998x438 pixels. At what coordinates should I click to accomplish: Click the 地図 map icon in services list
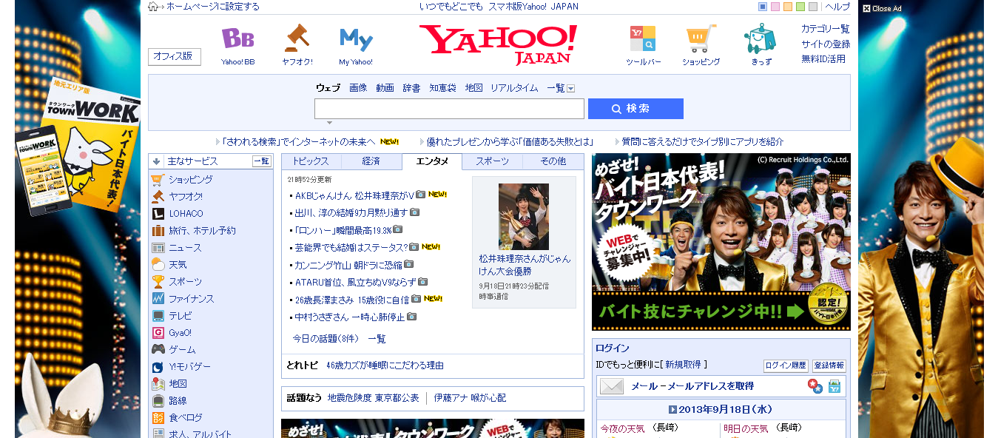coord(158,384)
